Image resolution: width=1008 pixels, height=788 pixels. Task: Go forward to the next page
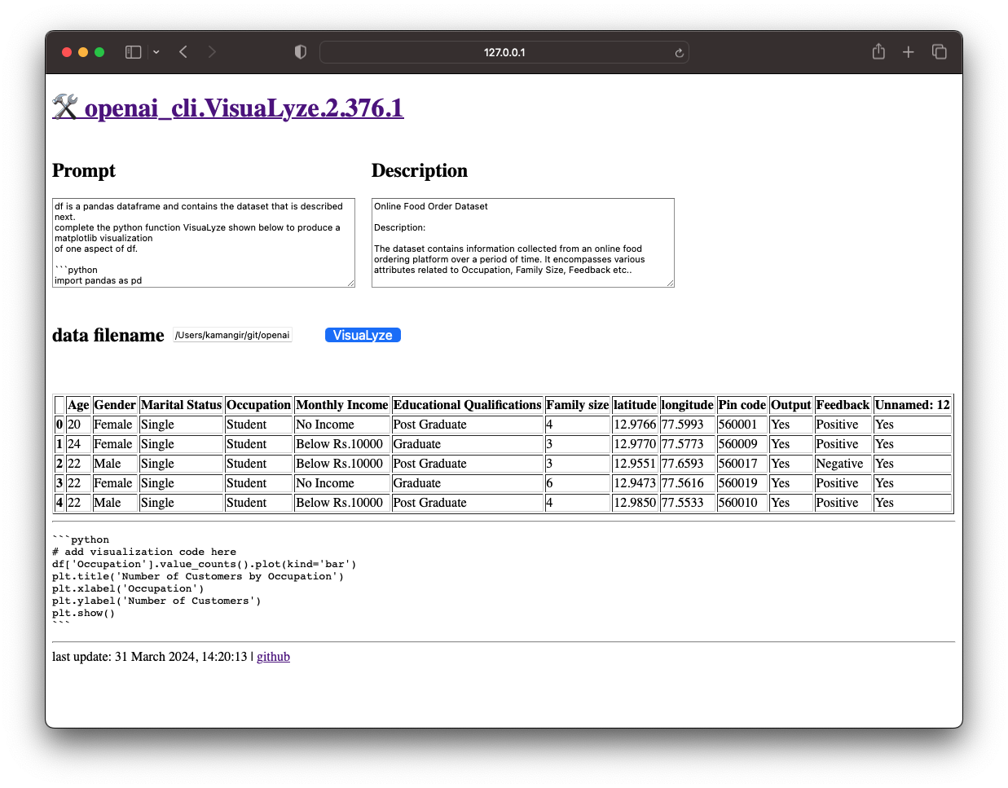coord(212,52)
